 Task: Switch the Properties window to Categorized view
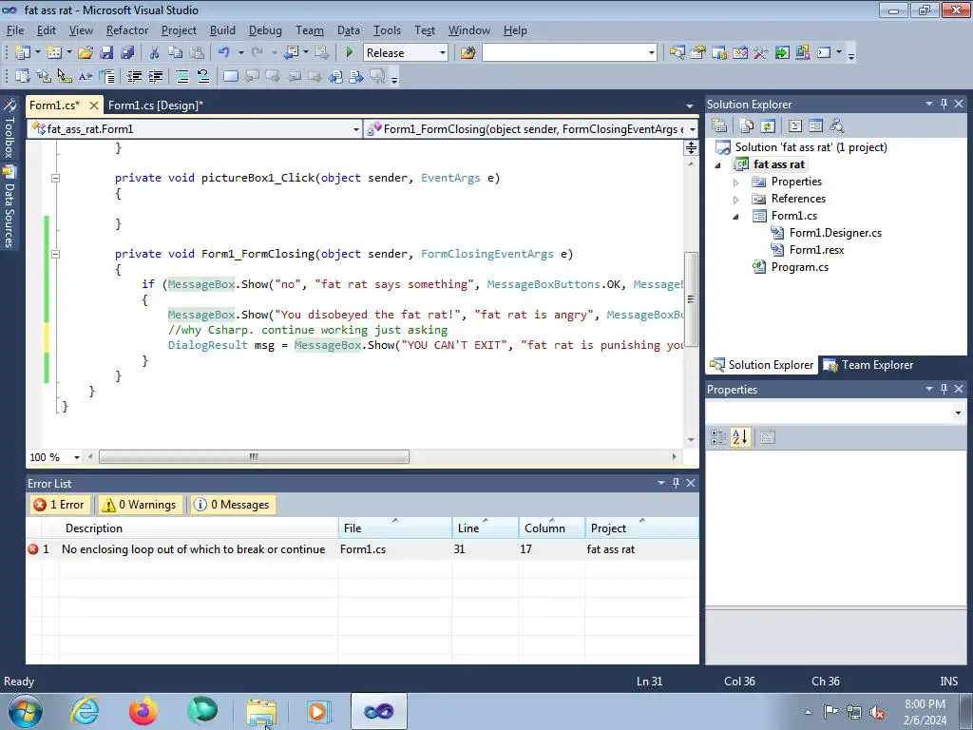pyautogui.click(x=718, y=437)
